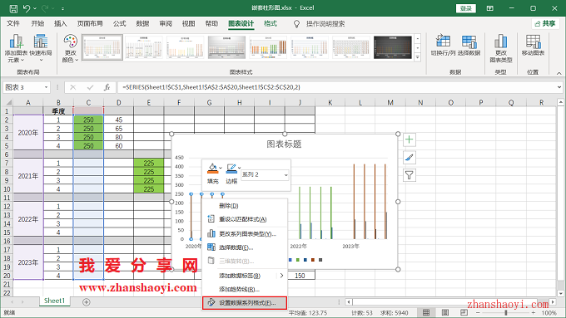Collapse the ribbon with the chevron
This screenshot has width=566, height=318.
(x=559, y=73)
